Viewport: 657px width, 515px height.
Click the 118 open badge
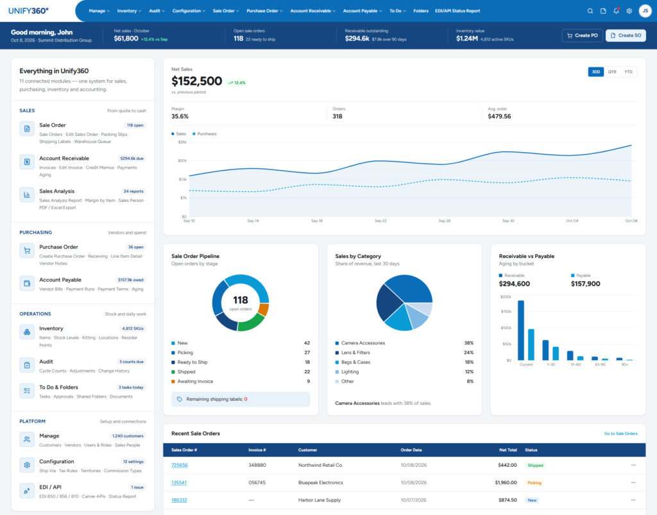[135, 125]
